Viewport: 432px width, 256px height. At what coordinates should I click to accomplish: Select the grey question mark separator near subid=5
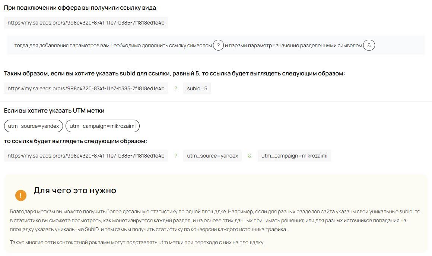[x=175, y=88]
